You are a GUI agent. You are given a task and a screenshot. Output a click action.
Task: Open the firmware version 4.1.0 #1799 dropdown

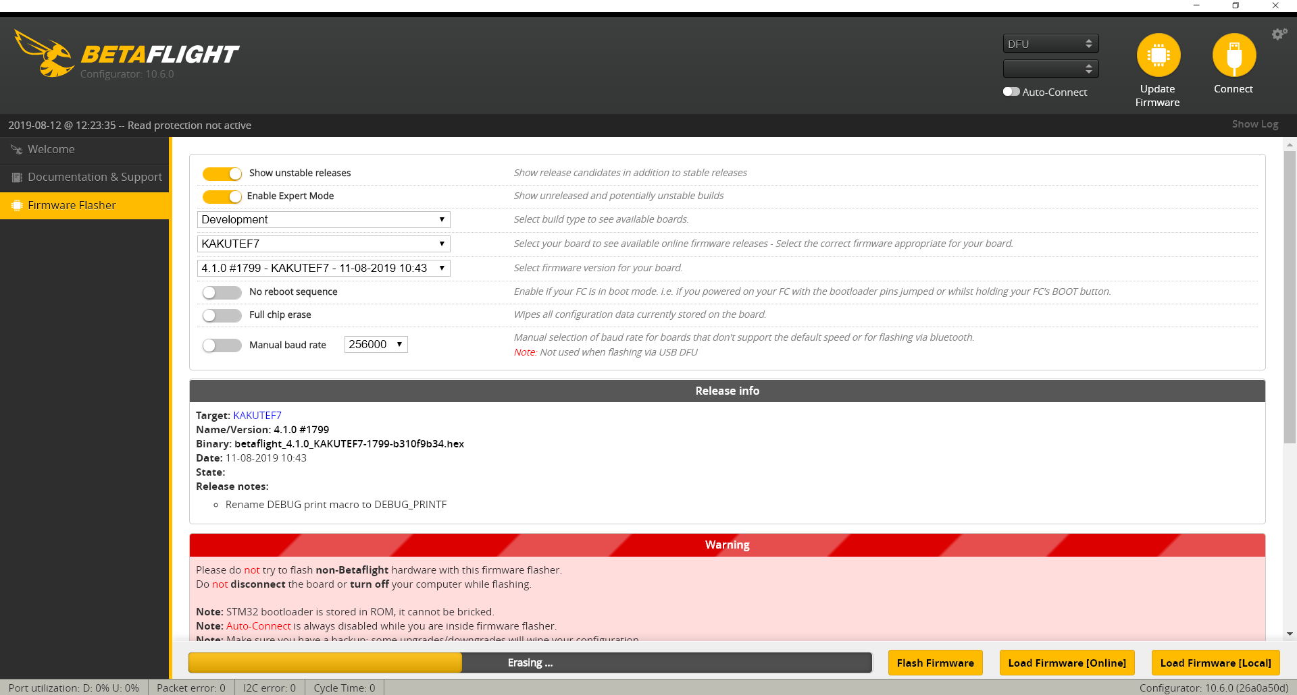324,268
